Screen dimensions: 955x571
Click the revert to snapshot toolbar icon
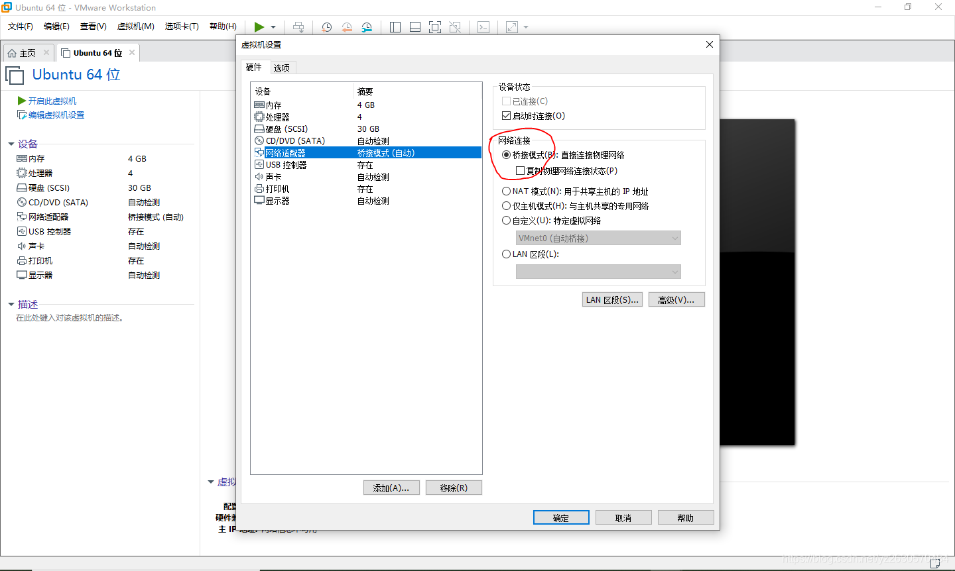coord(347,27)
